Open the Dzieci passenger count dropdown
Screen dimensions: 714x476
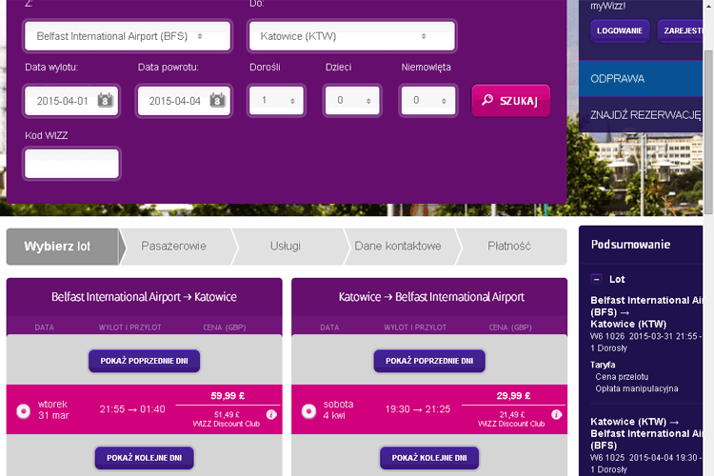pyautogui.click(x=352, y=100)
